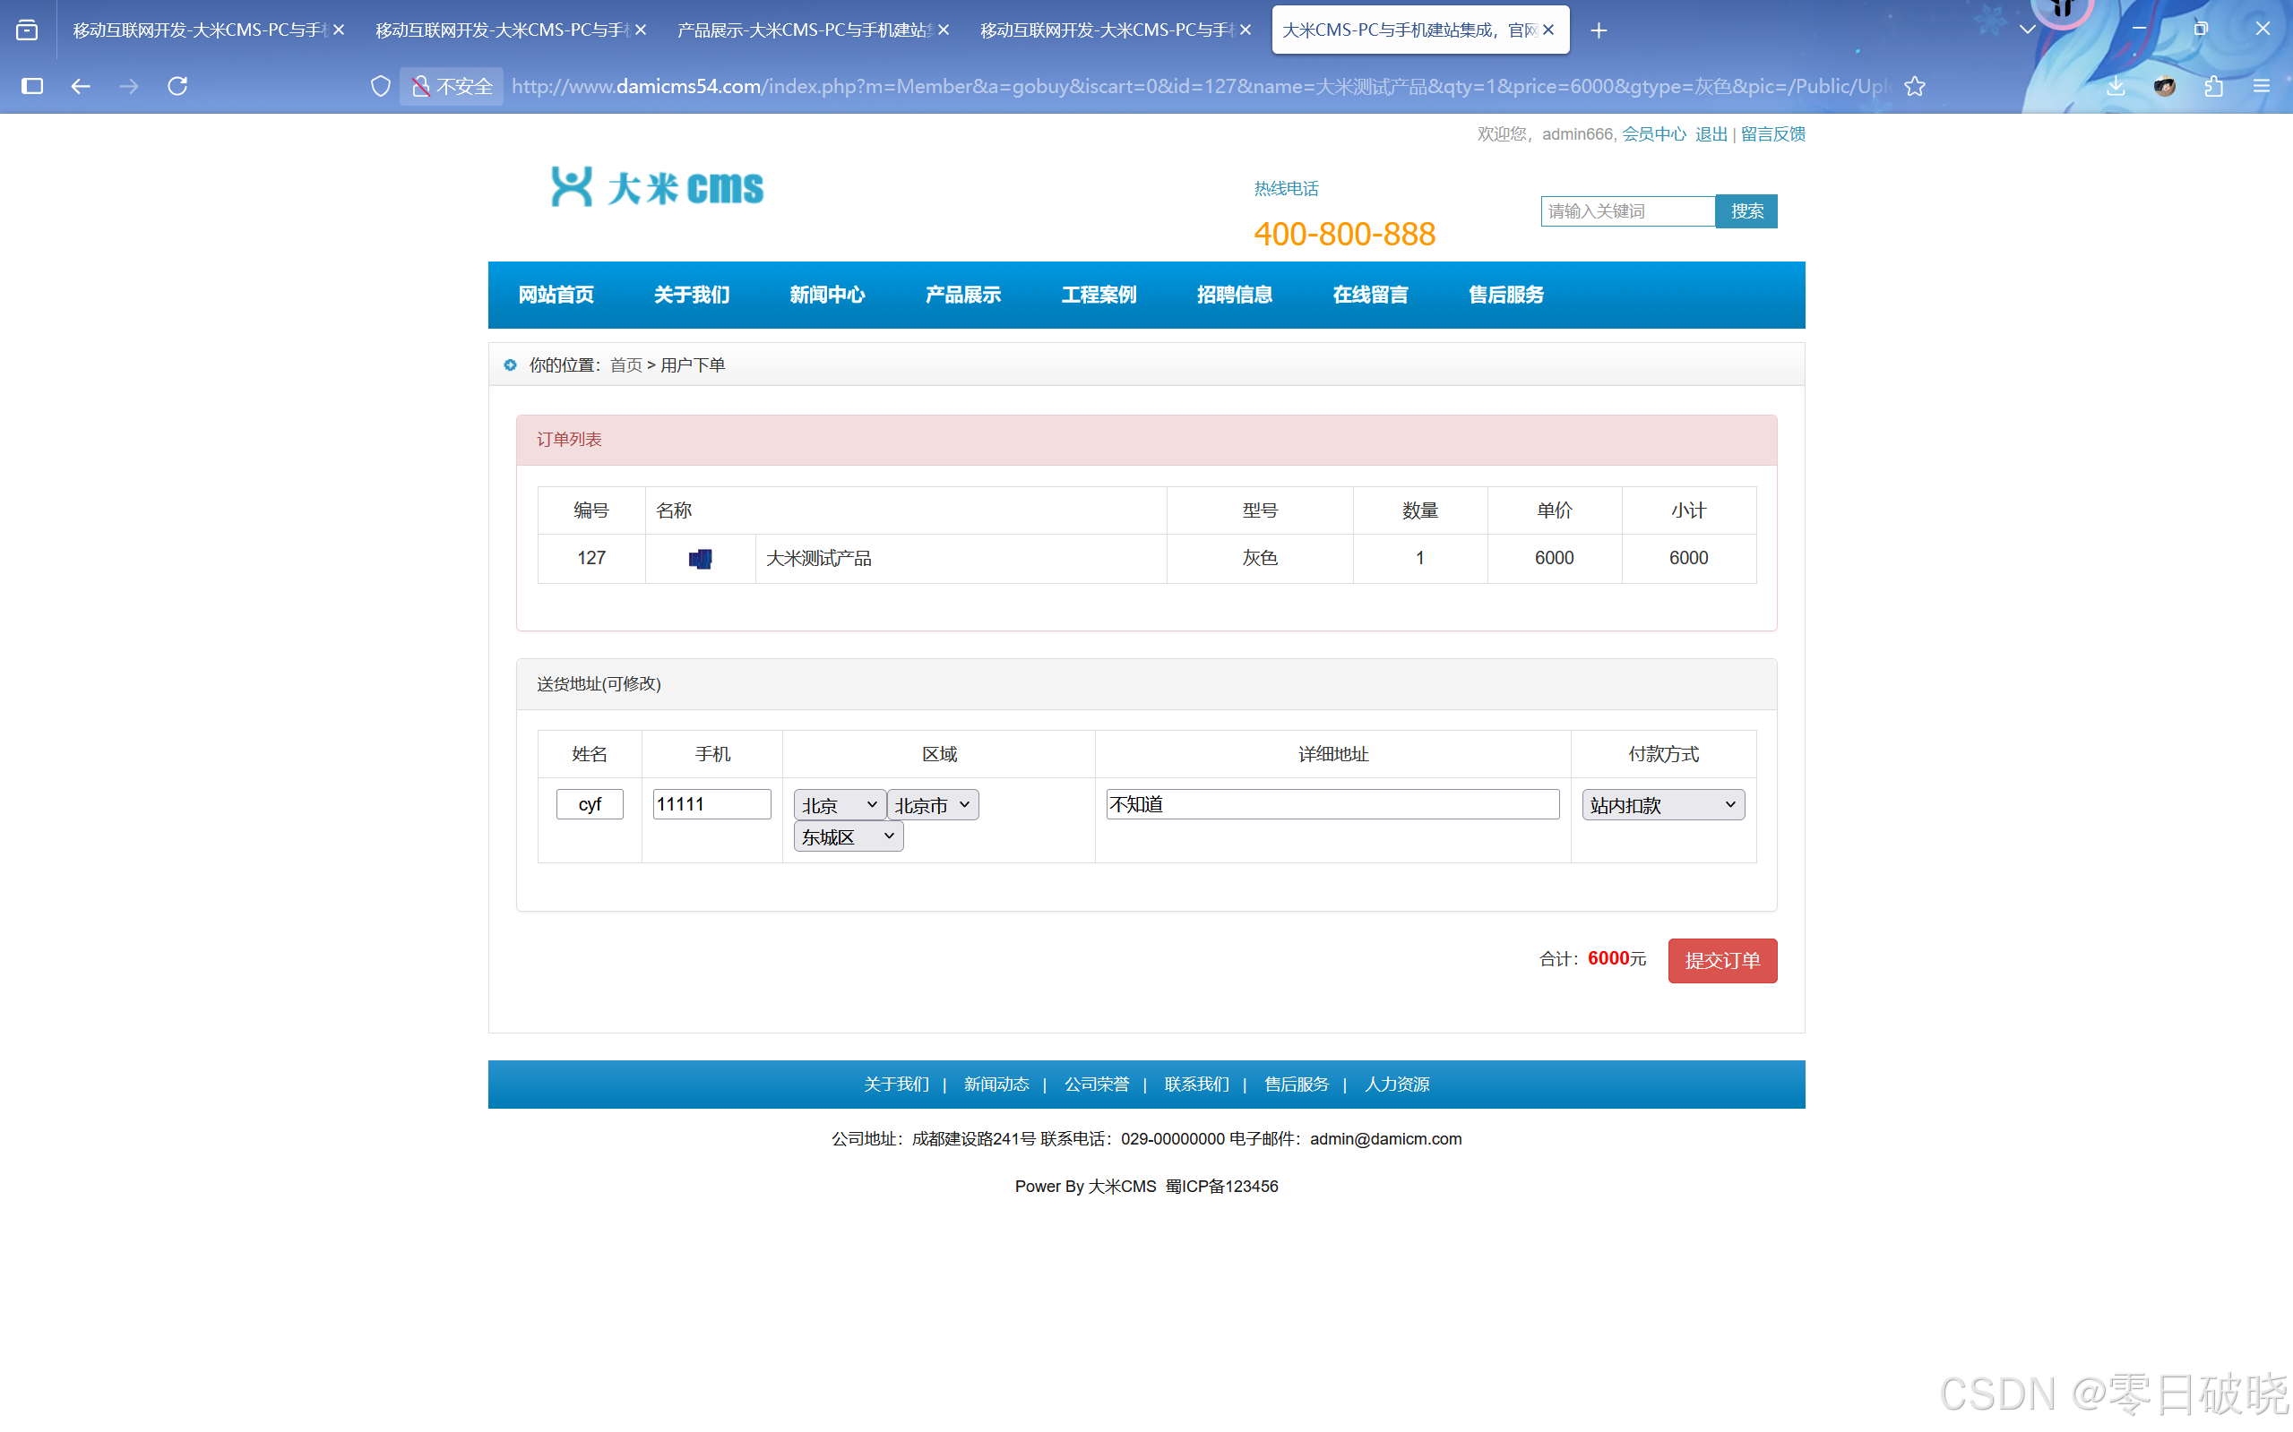Screen dimensions: 2293x1432
Task: Click the product thumbnail image
Action: click(699, 559)
